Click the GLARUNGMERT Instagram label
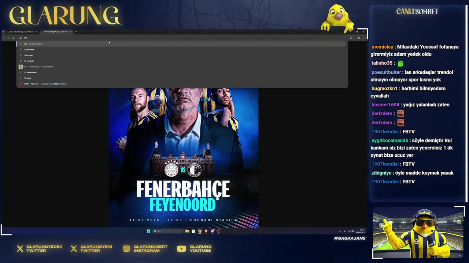Screen dimensions: 469x263 click(150, 249)
